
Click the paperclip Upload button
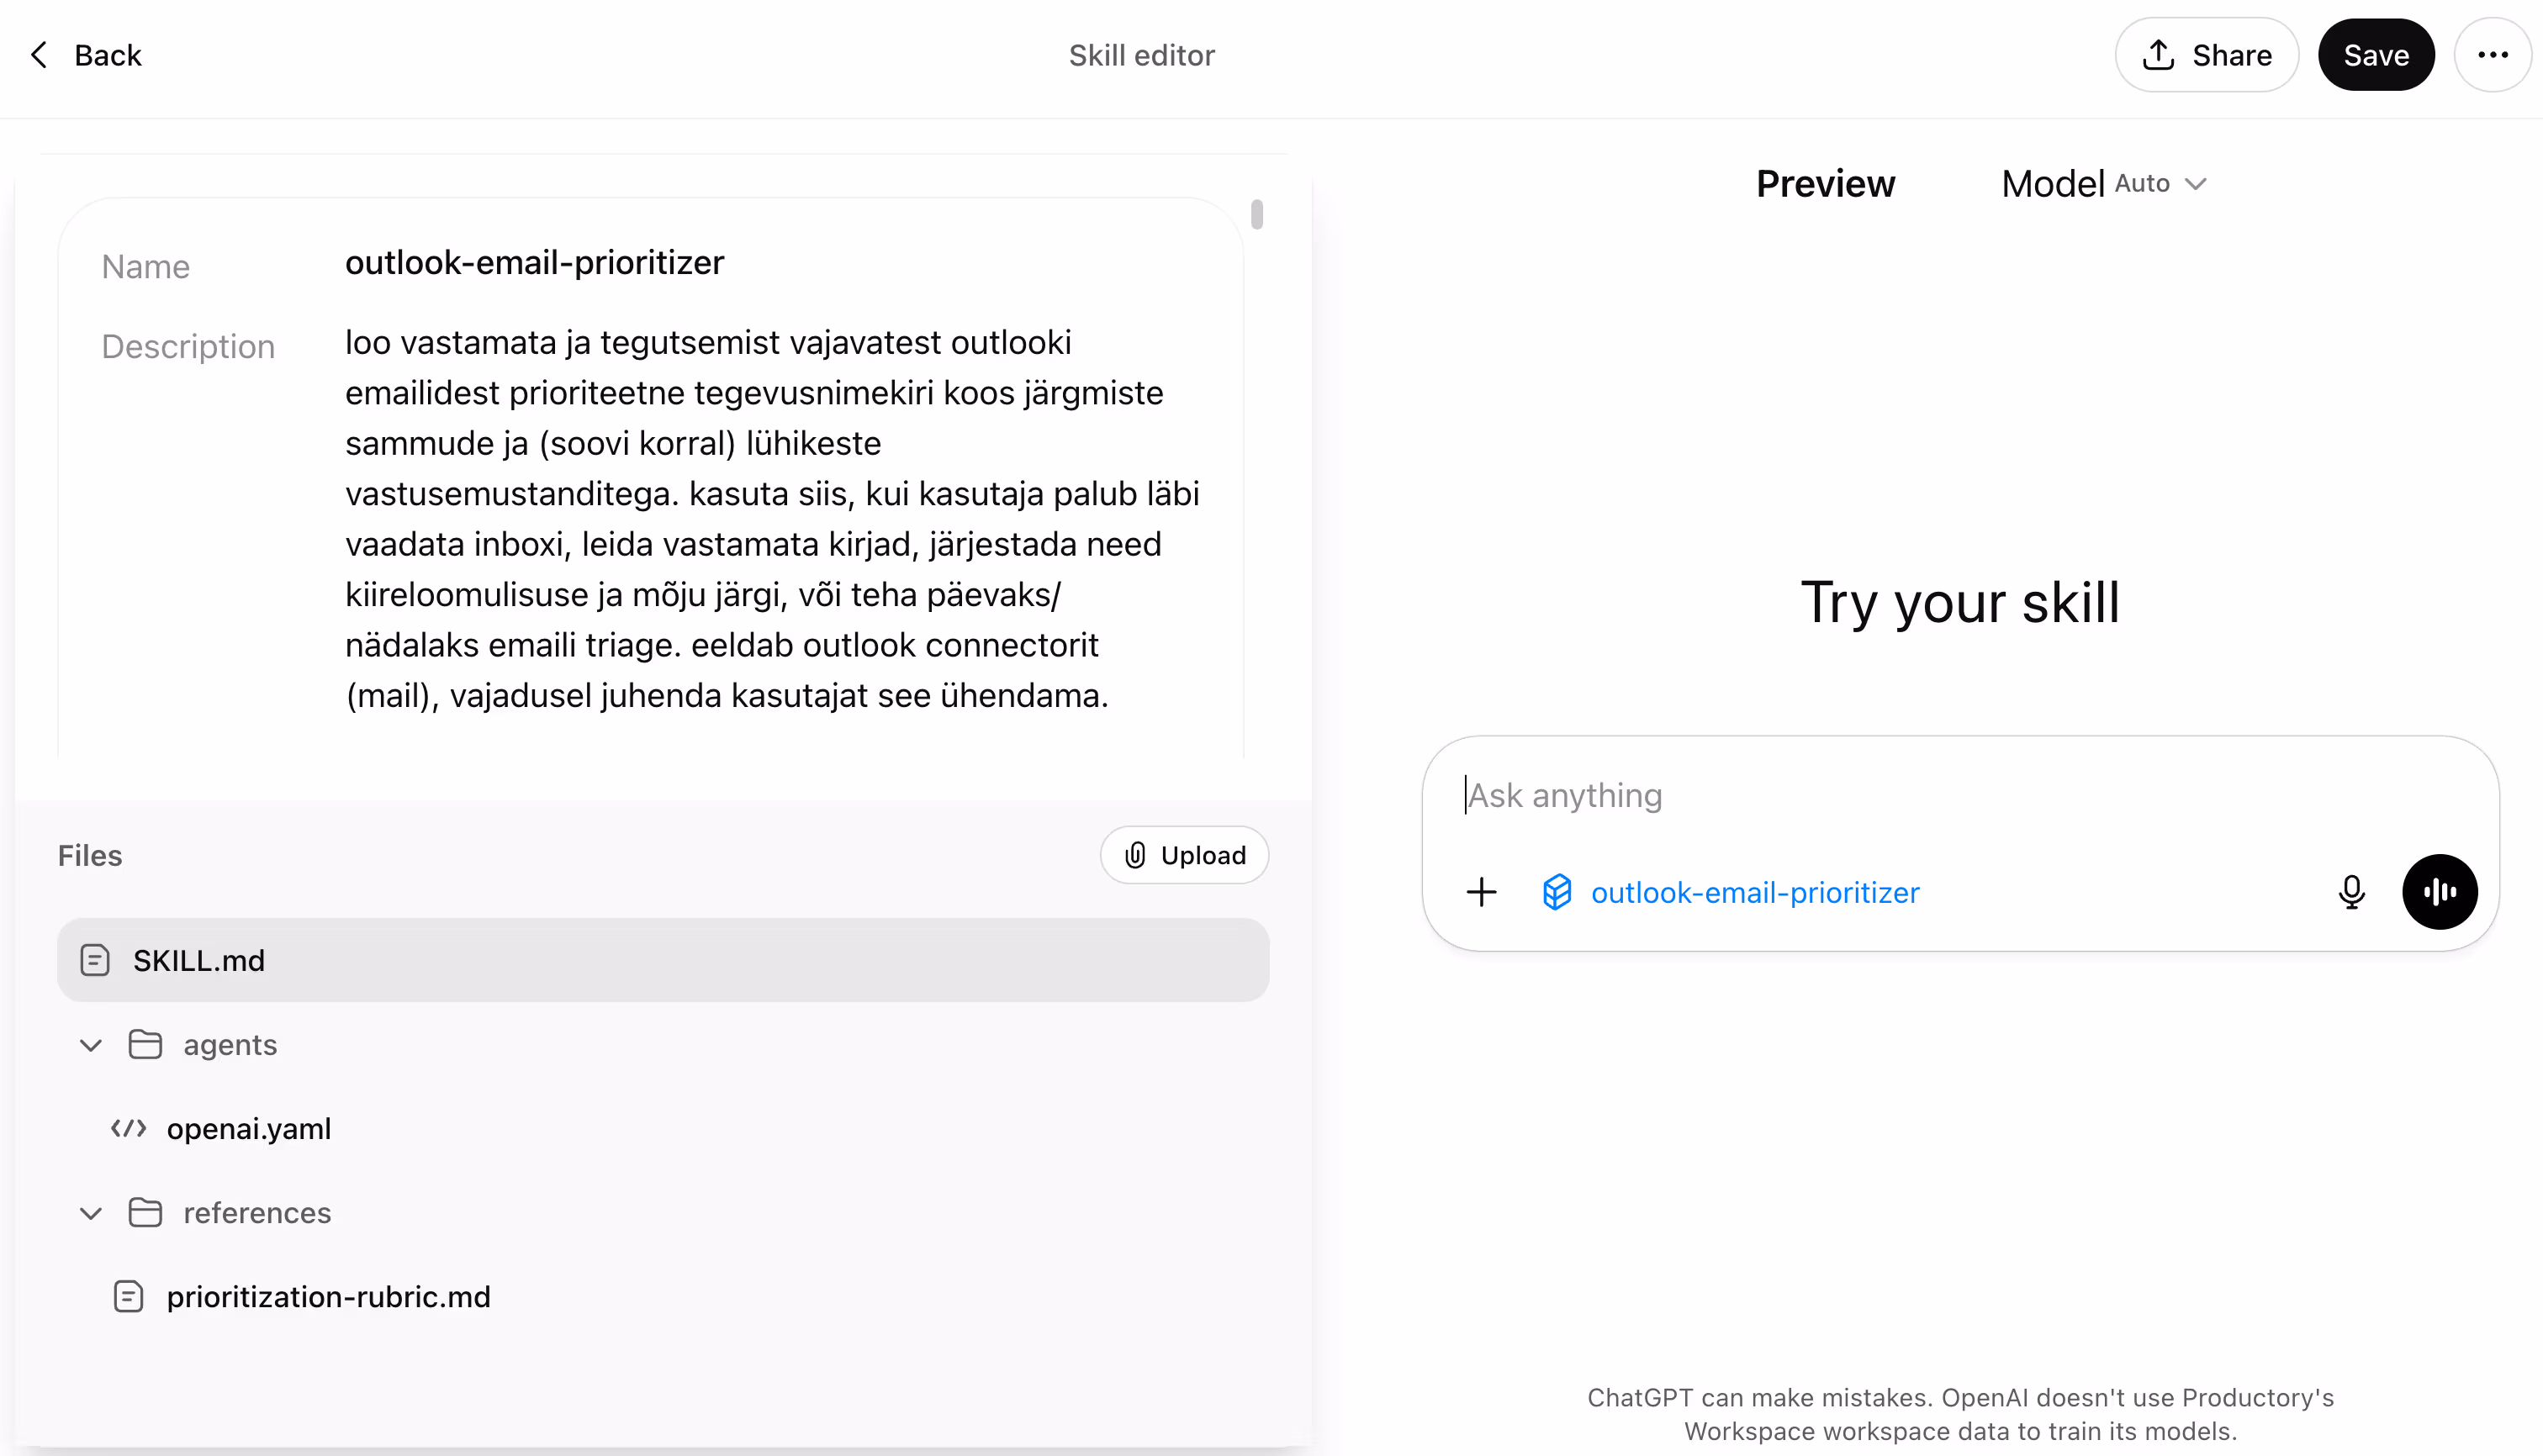pos(1185,855)
